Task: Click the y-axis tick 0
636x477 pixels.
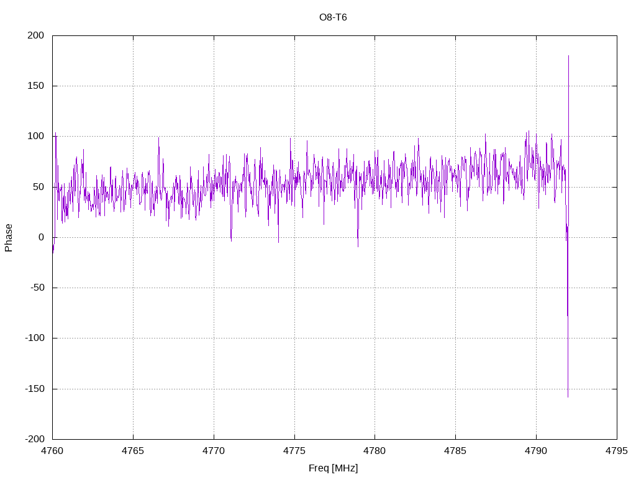Action: [42, 237]
